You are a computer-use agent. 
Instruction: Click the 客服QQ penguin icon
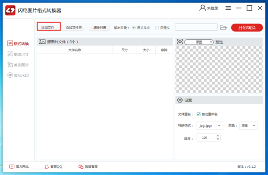46,167
